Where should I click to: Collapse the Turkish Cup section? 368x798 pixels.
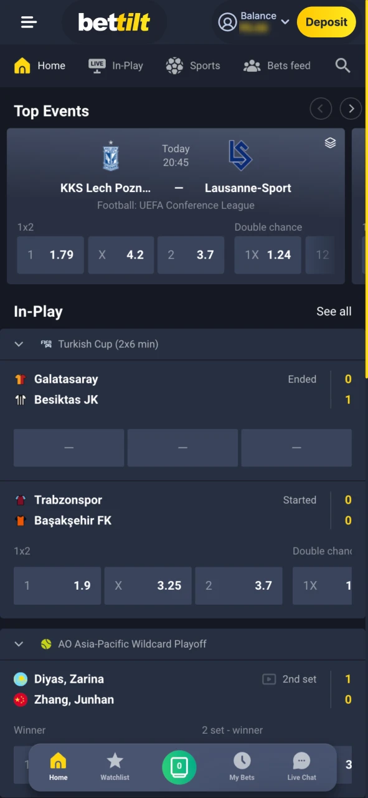[x=19, y=344]
